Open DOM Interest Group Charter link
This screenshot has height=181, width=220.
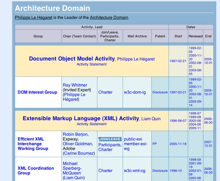pos(105,92)
